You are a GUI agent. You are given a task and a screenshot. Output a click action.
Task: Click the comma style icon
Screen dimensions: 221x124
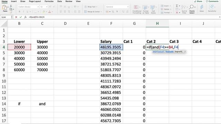(x=117, y=12)
